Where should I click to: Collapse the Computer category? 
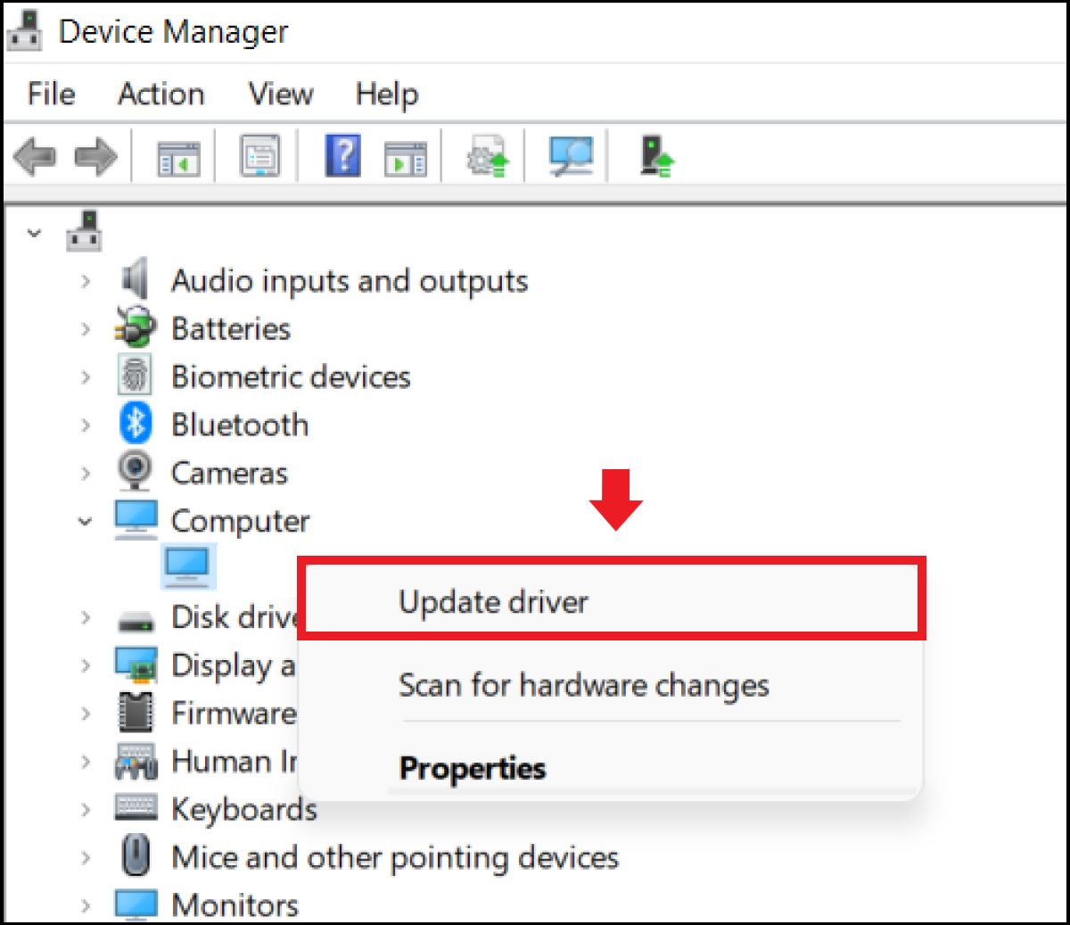tap(86, 521)
